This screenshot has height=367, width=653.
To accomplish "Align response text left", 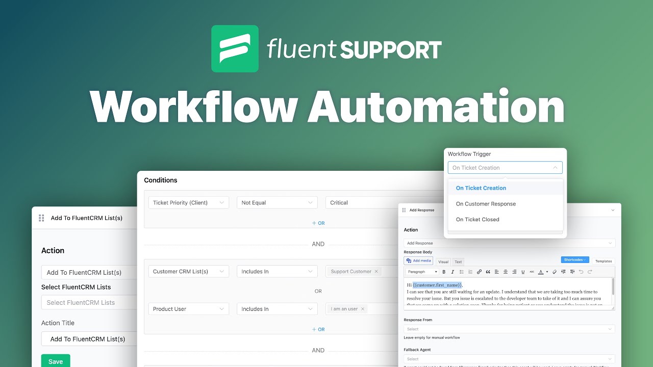I will click(x=497, y=272).
